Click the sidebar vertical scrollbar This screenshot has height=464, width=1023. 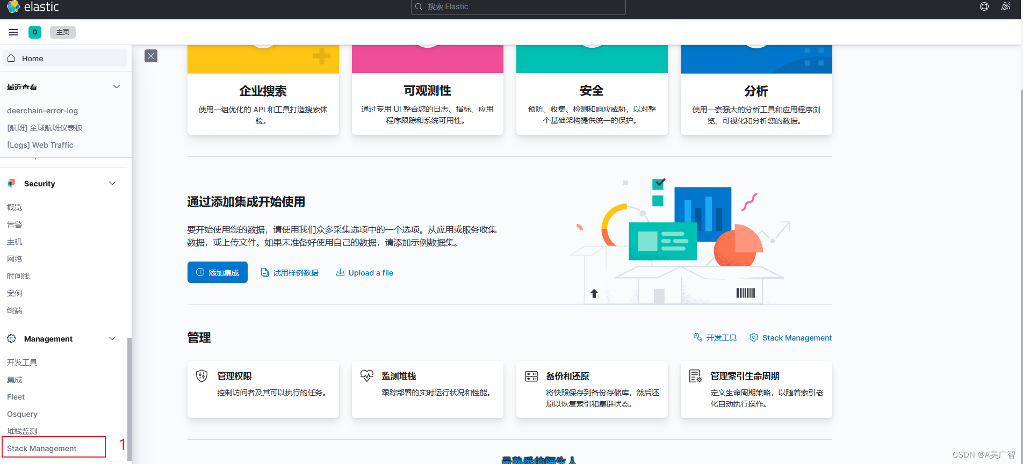129,399
